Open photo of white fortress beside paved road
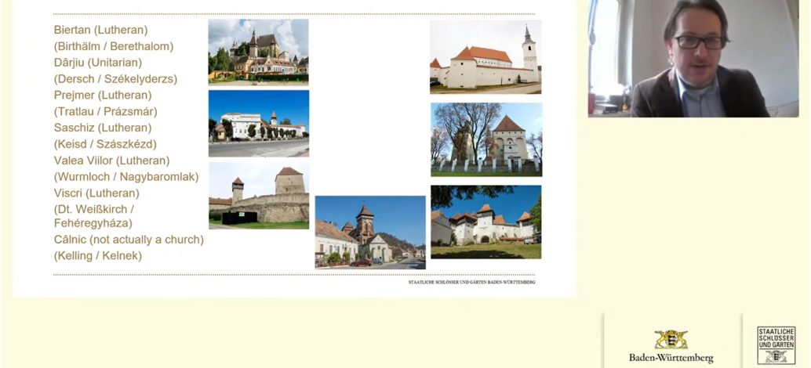The image size is (811, 368). pos(258,124)
